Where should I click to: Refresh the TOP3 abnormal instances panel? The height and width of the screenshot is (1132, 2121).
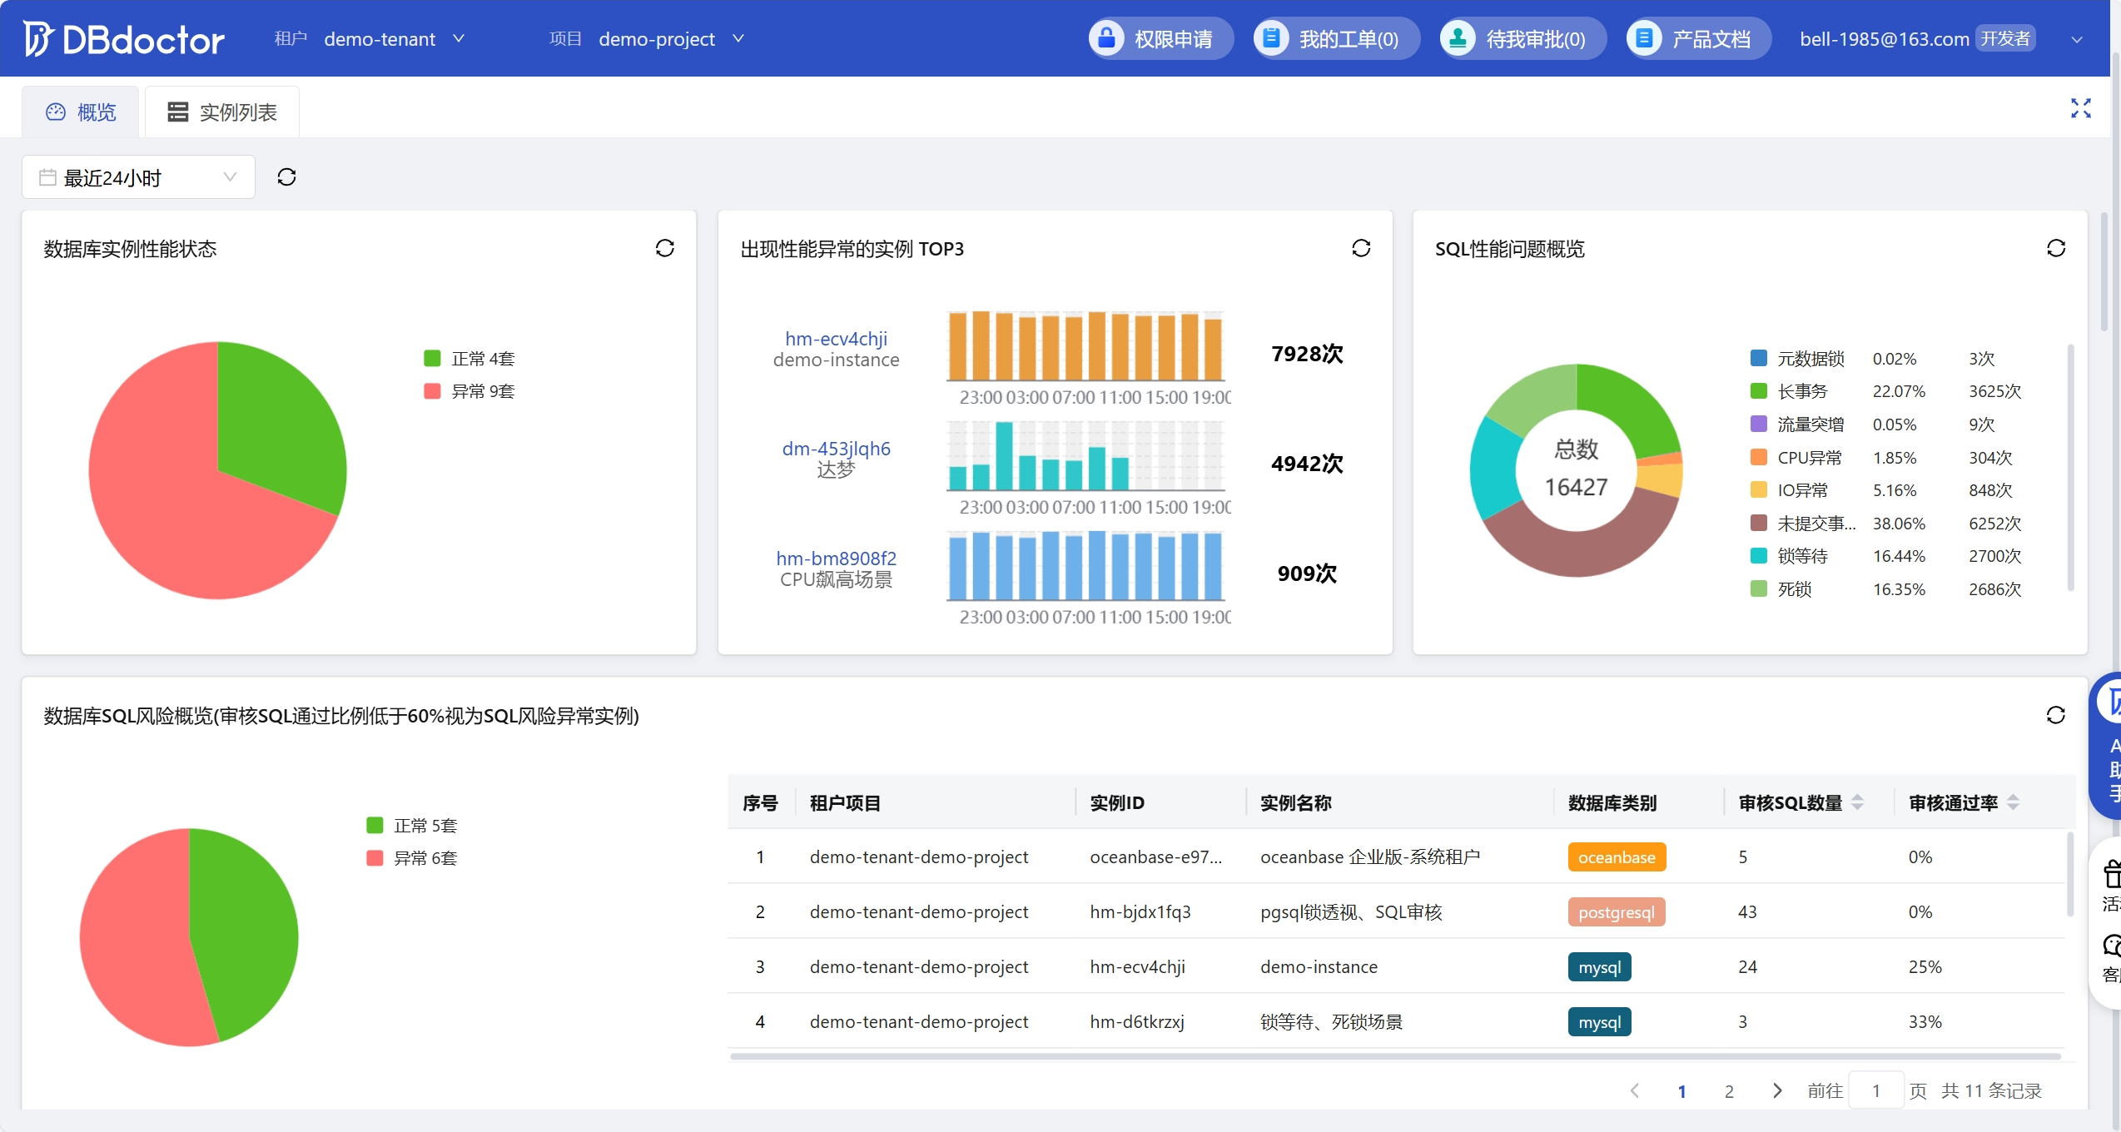click(1361, 248)
